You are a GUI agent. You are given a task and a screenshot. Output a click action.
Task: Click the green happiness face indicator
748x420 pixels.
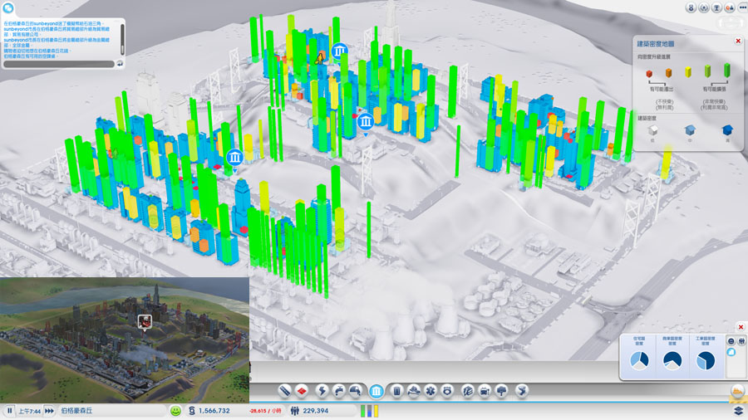(x=175, y=410)
